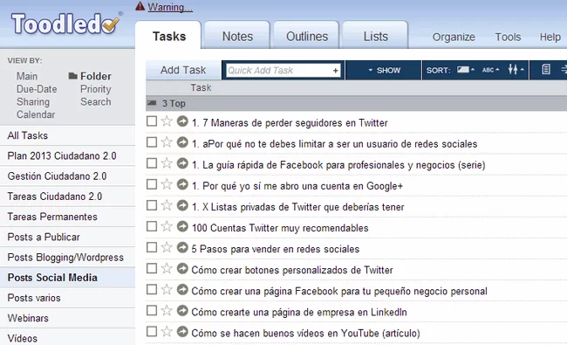Check off '7 Maneras de perder seguidores' task
Viewport: 567px width, 345px height.
[152, 121]
